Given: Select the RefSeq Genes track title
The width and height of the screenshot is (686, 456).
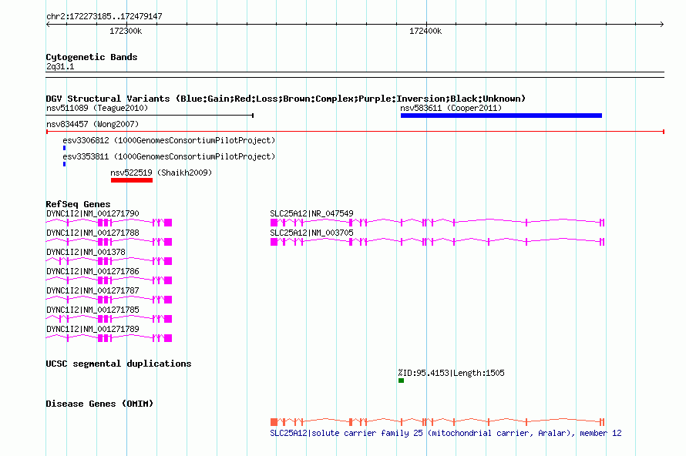Looking at the screenshot, I should (78, 204).
